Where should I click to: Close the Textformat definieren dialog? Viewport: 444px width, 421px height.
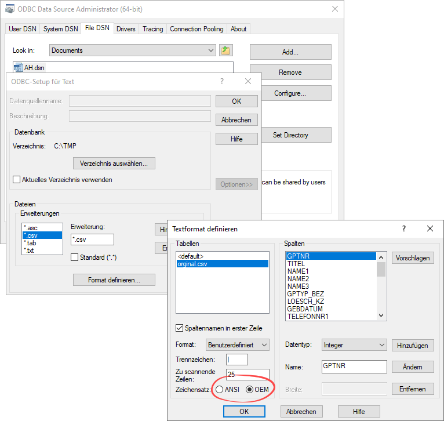430,228
